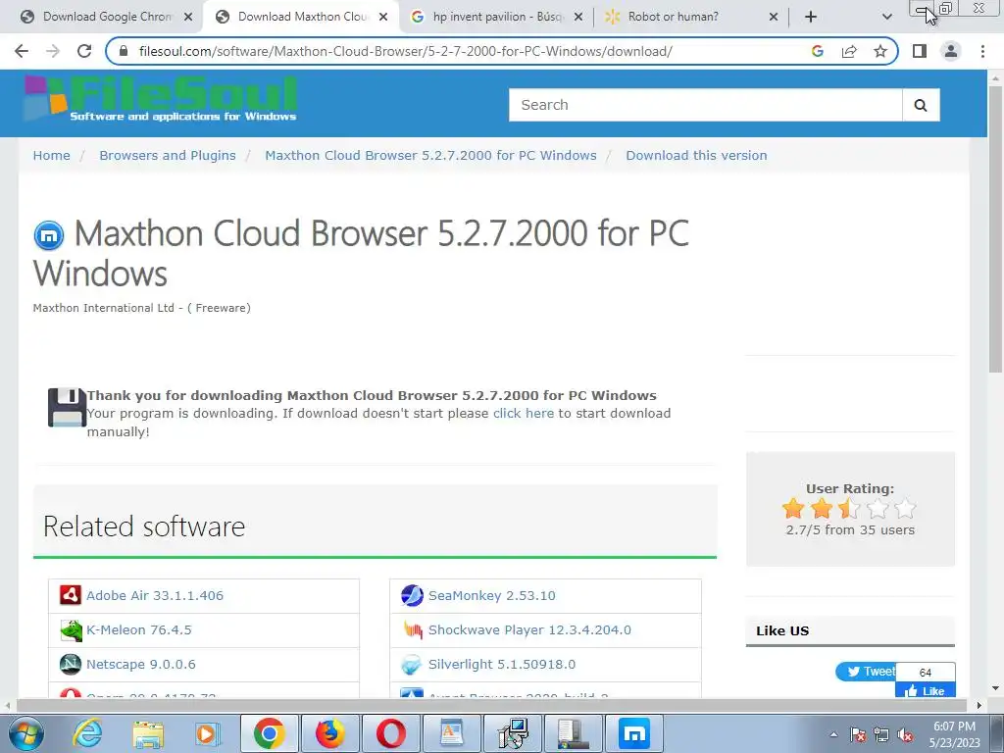Switch to Opera in taskbar
The height and width of the screenshot is (753, 1004).
390,733
